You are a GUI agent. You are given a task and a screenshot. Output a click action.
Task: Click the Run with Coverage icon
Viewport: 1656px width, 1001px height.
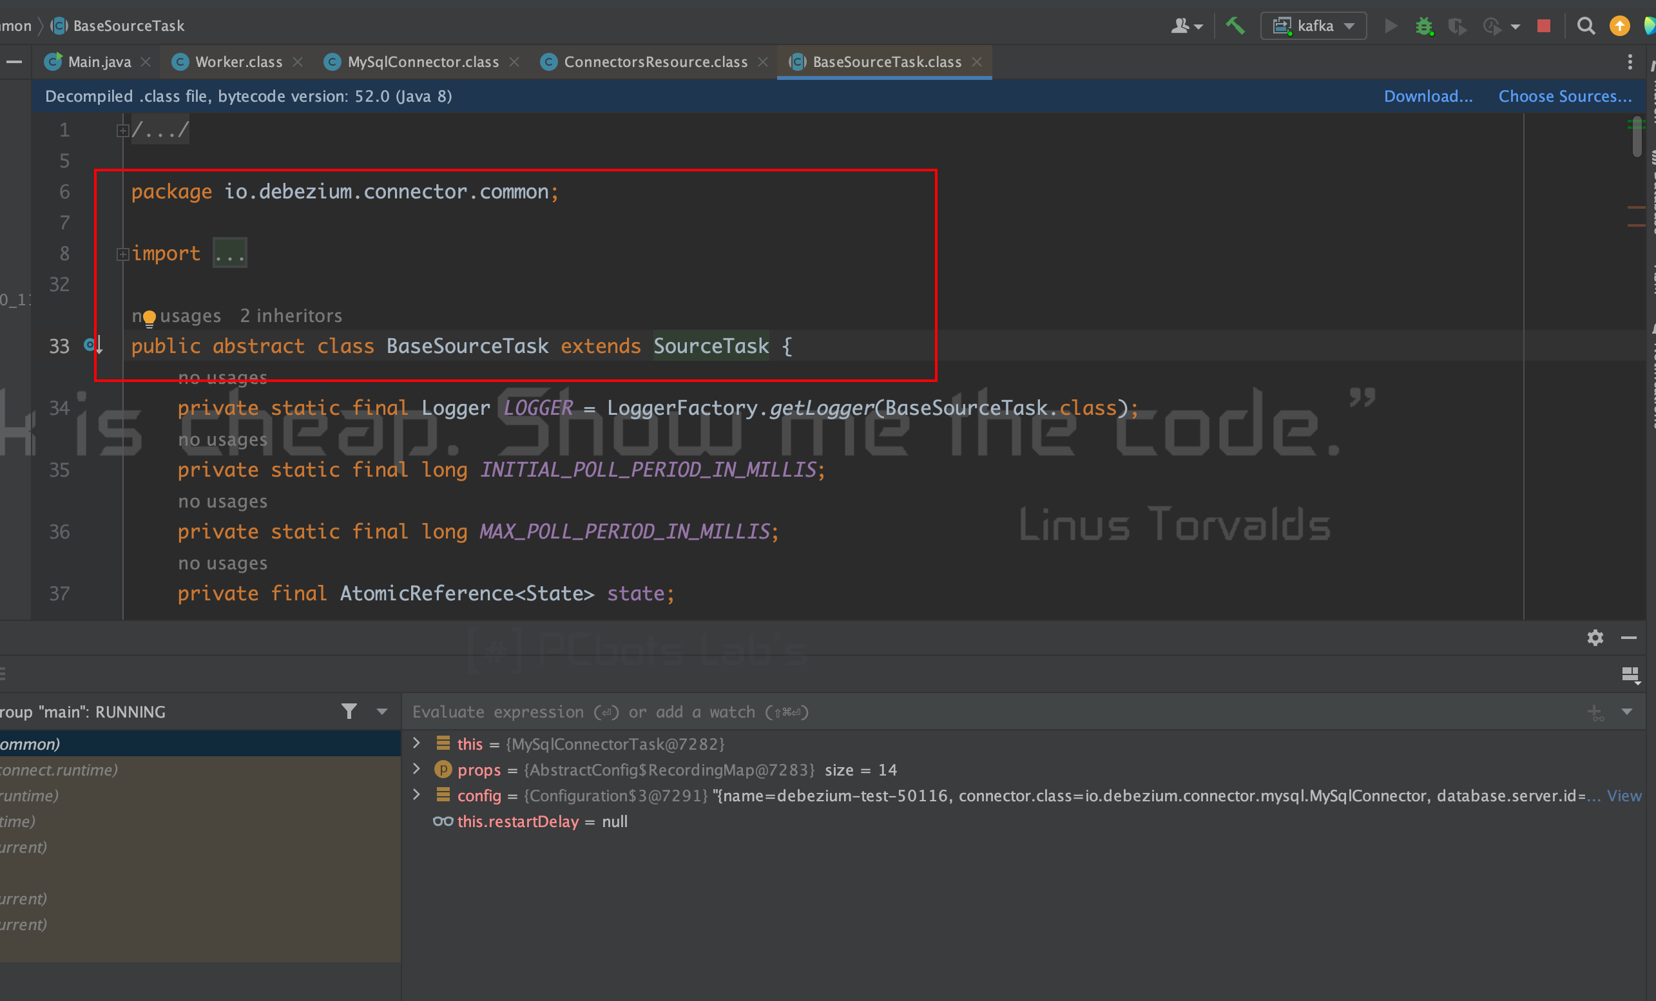[1456, 26]
